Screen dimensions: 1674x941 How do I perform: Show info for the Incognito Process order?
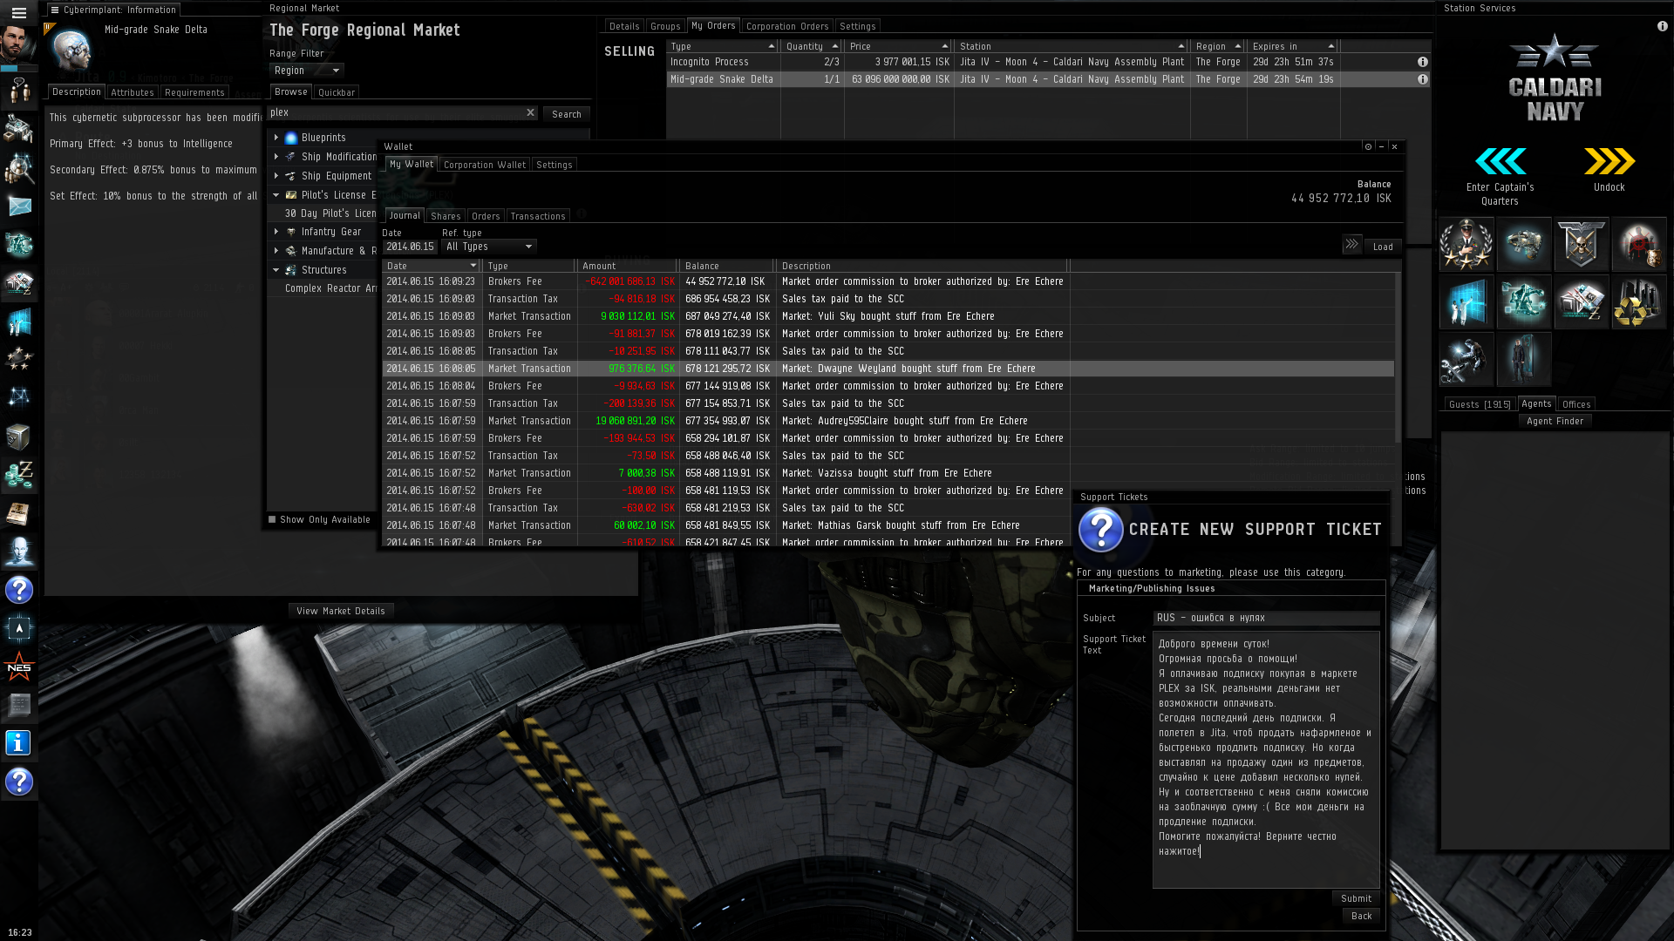1423,62
